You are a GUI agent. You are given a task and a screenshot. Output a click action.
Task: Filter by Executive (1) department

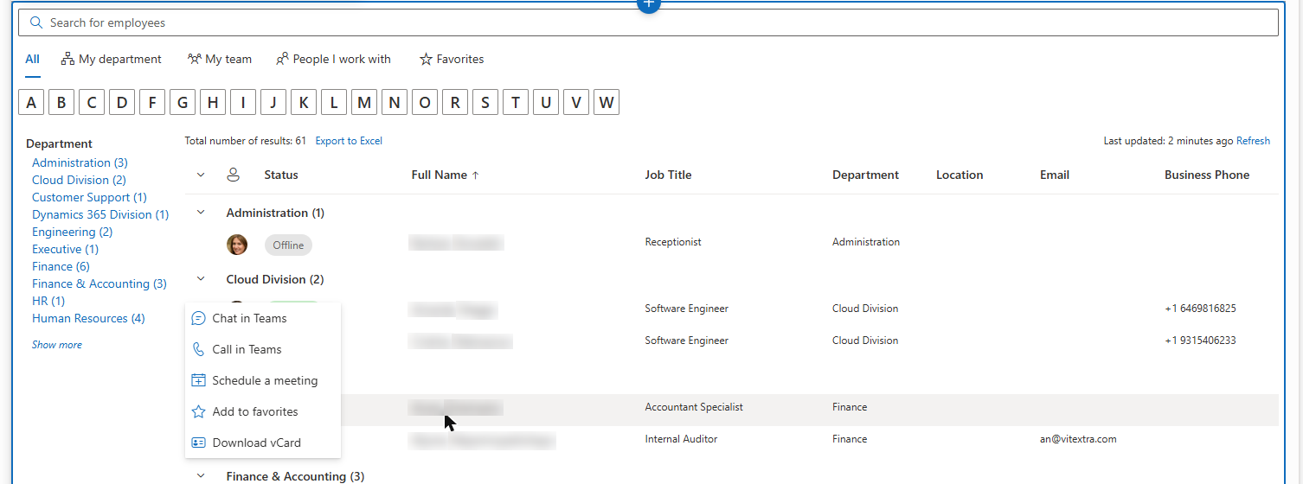(x=65, y=249)
